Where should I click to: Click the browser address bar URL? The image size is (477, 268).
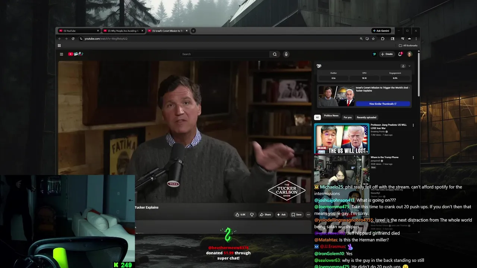pos(106,39)
